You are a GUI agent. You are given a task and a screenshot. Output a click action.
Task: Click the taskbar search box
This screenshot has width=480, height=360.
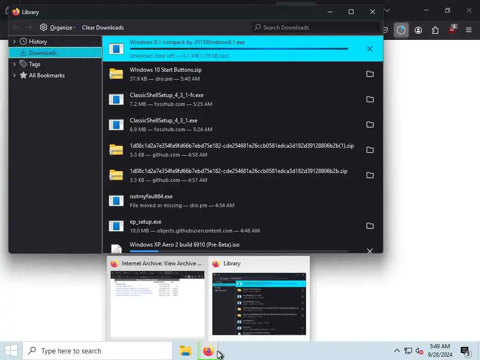97,351
